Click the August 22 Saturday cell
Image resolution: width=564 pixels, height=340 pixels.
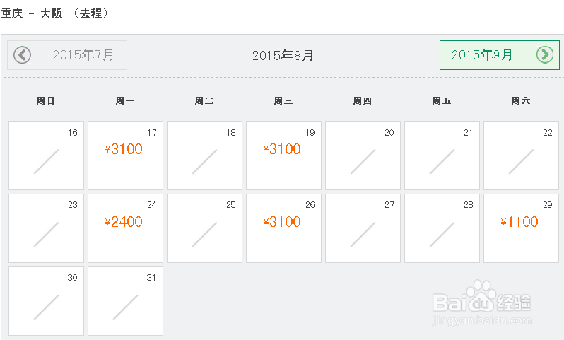pyautogui.click(x=521, y=156)
